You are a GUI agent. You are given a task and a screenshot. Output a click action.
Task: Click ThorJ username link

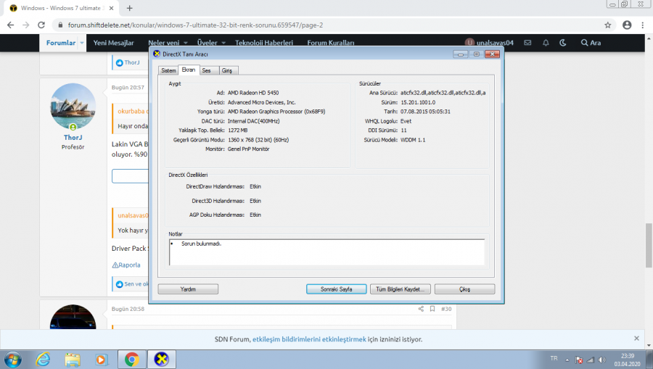point(73,137)
